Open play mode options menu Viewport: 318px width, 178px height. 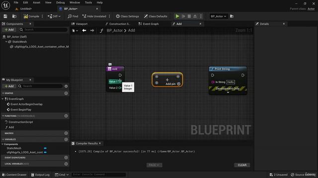(x=201, y=16)
